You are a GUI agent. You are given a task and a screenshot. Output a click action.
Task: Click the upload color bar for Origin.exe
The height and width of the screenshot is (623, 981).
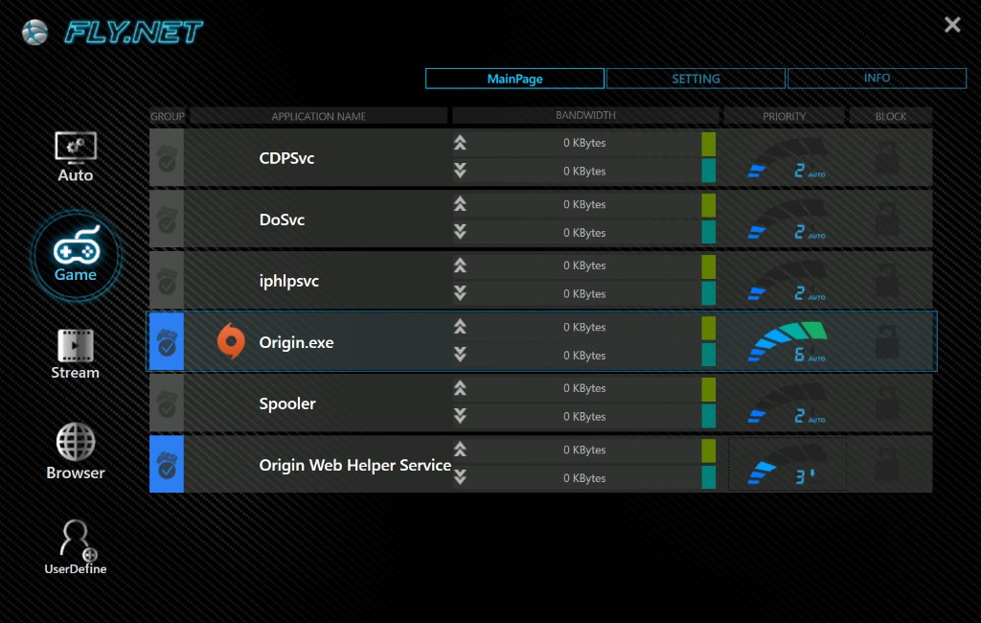pyautogui.click(x=708, y=328)
